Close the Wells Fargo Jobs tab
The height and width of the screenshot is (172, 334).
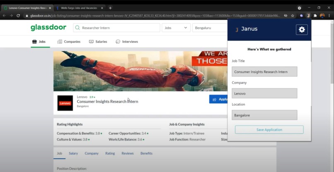click(x=102, y=8)
